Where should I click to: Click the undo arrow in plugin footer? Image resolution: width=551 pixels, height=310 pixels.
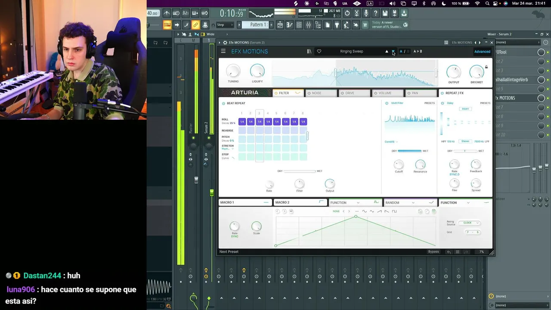click(449, 252)
